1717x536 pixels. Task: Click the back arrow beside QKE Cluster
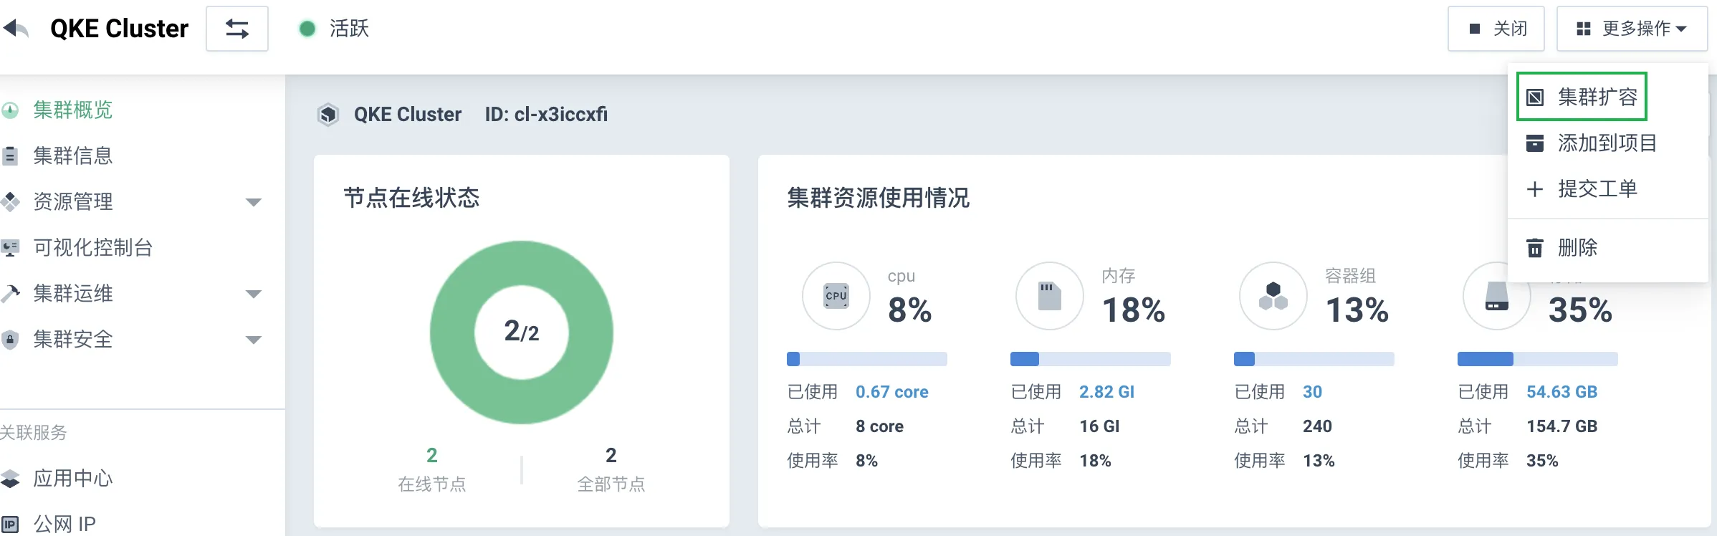pos(16,29)
